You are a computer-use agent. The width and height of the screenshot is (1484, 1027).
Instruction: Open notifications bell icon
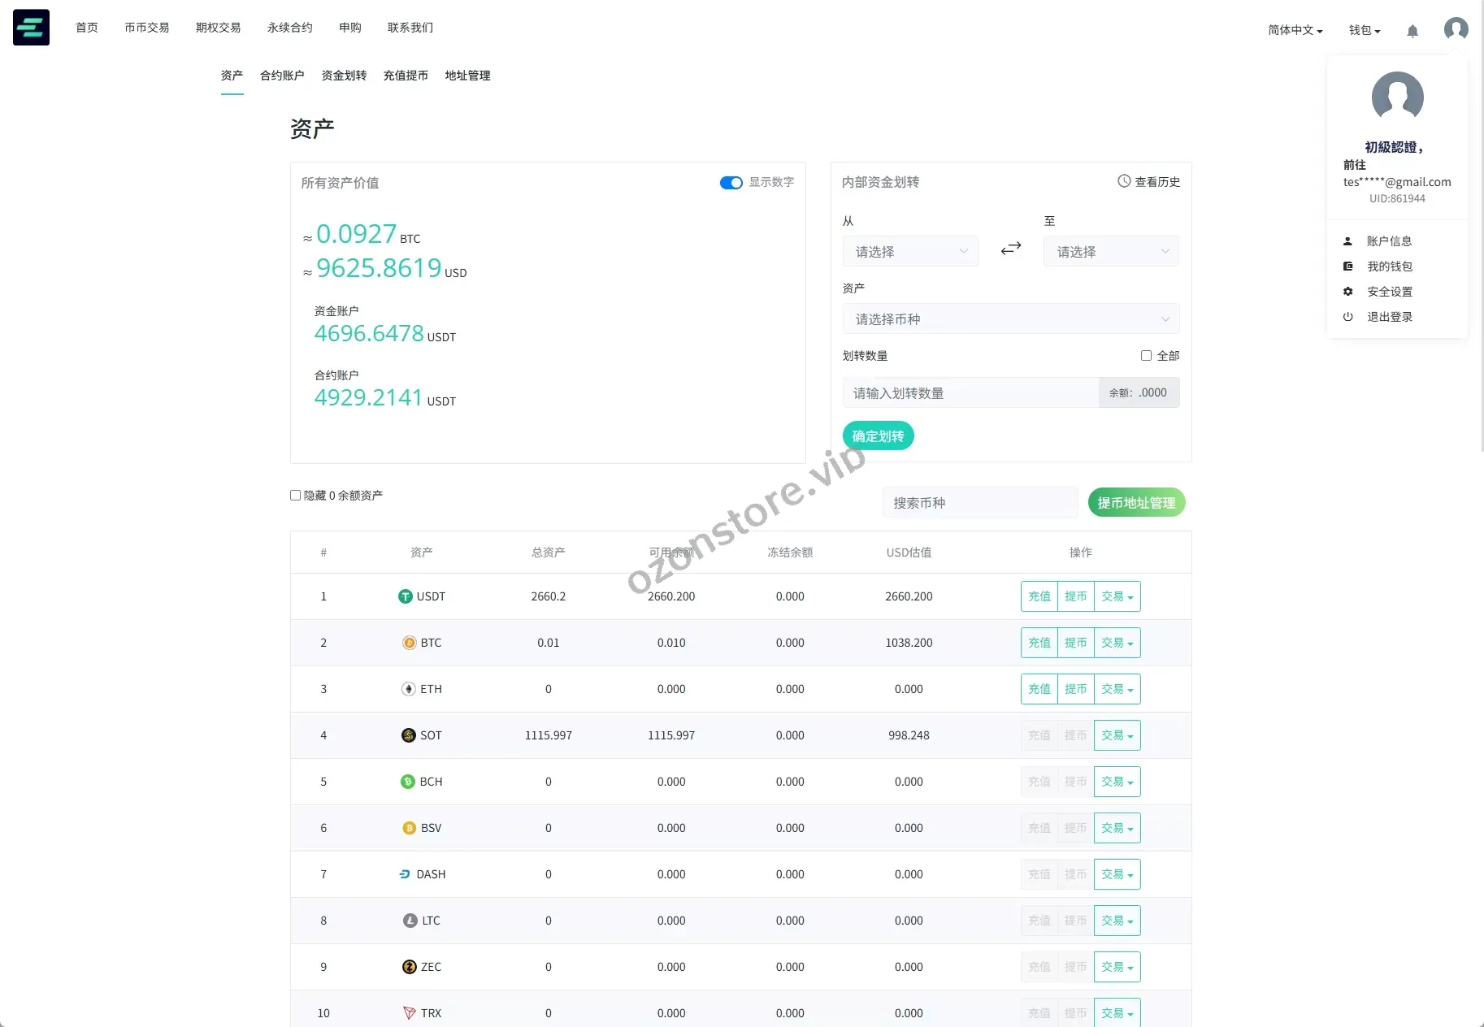pyautogui.click(x=1412, y=31)
